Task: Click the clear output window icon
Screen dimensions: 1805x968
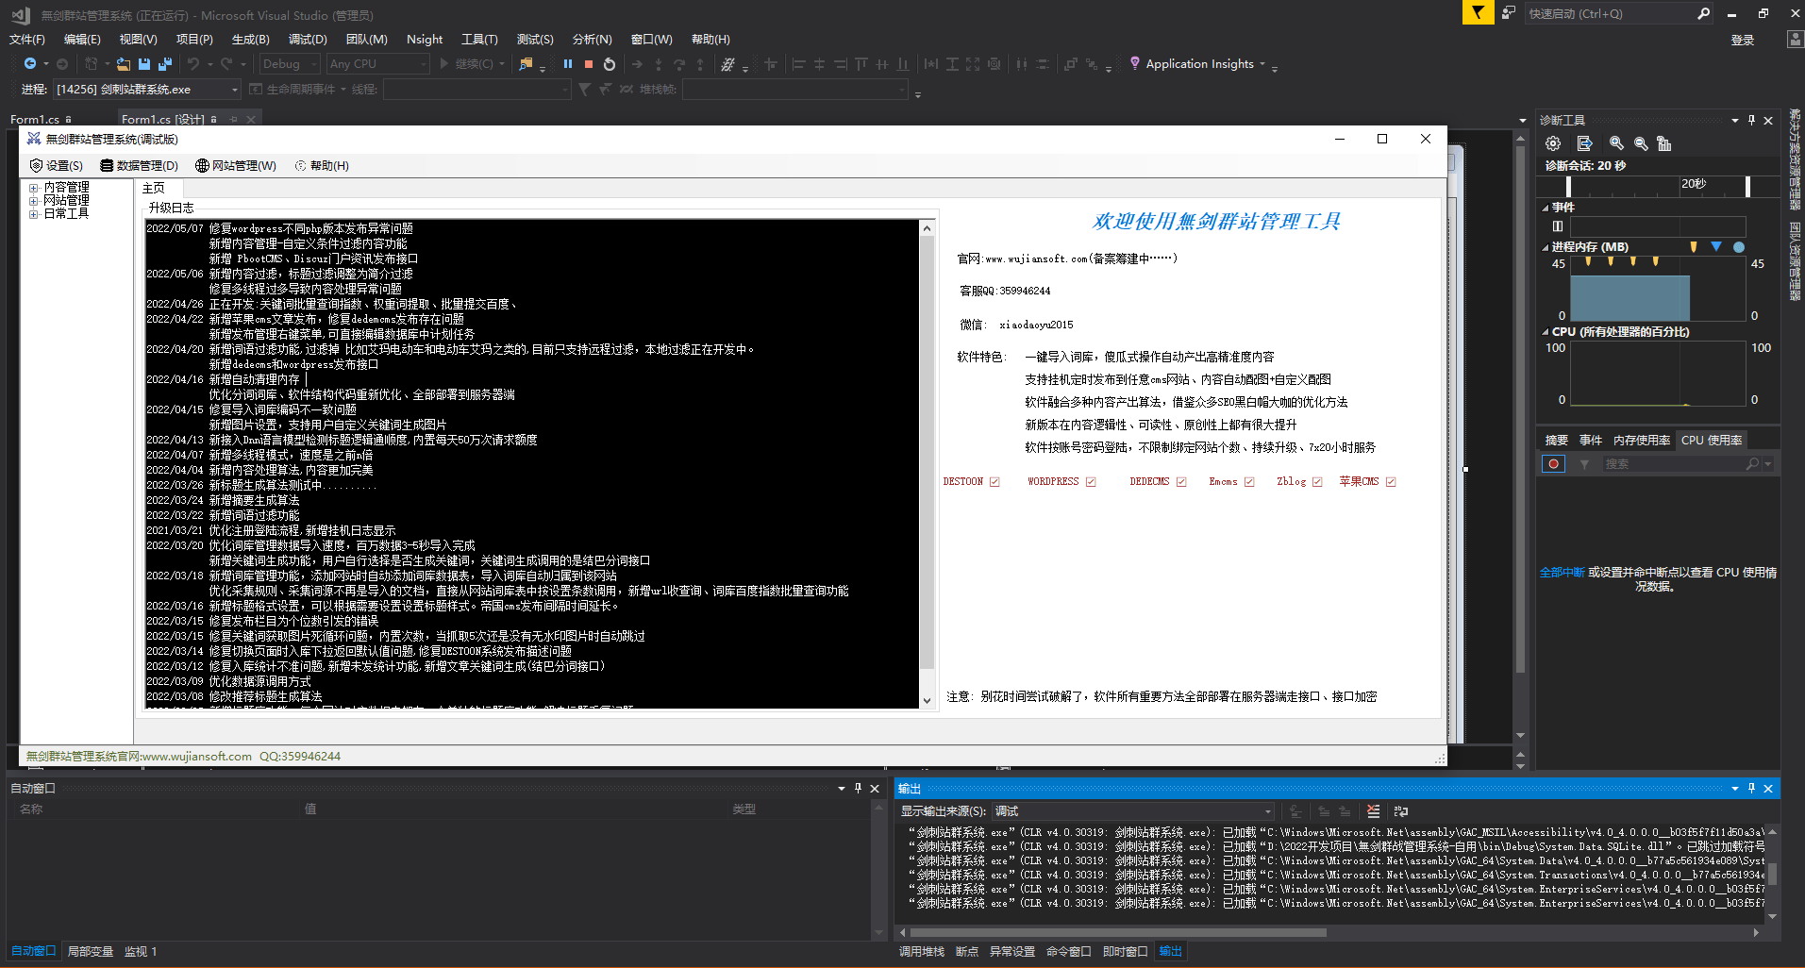Action: (x=1373, y=811)
